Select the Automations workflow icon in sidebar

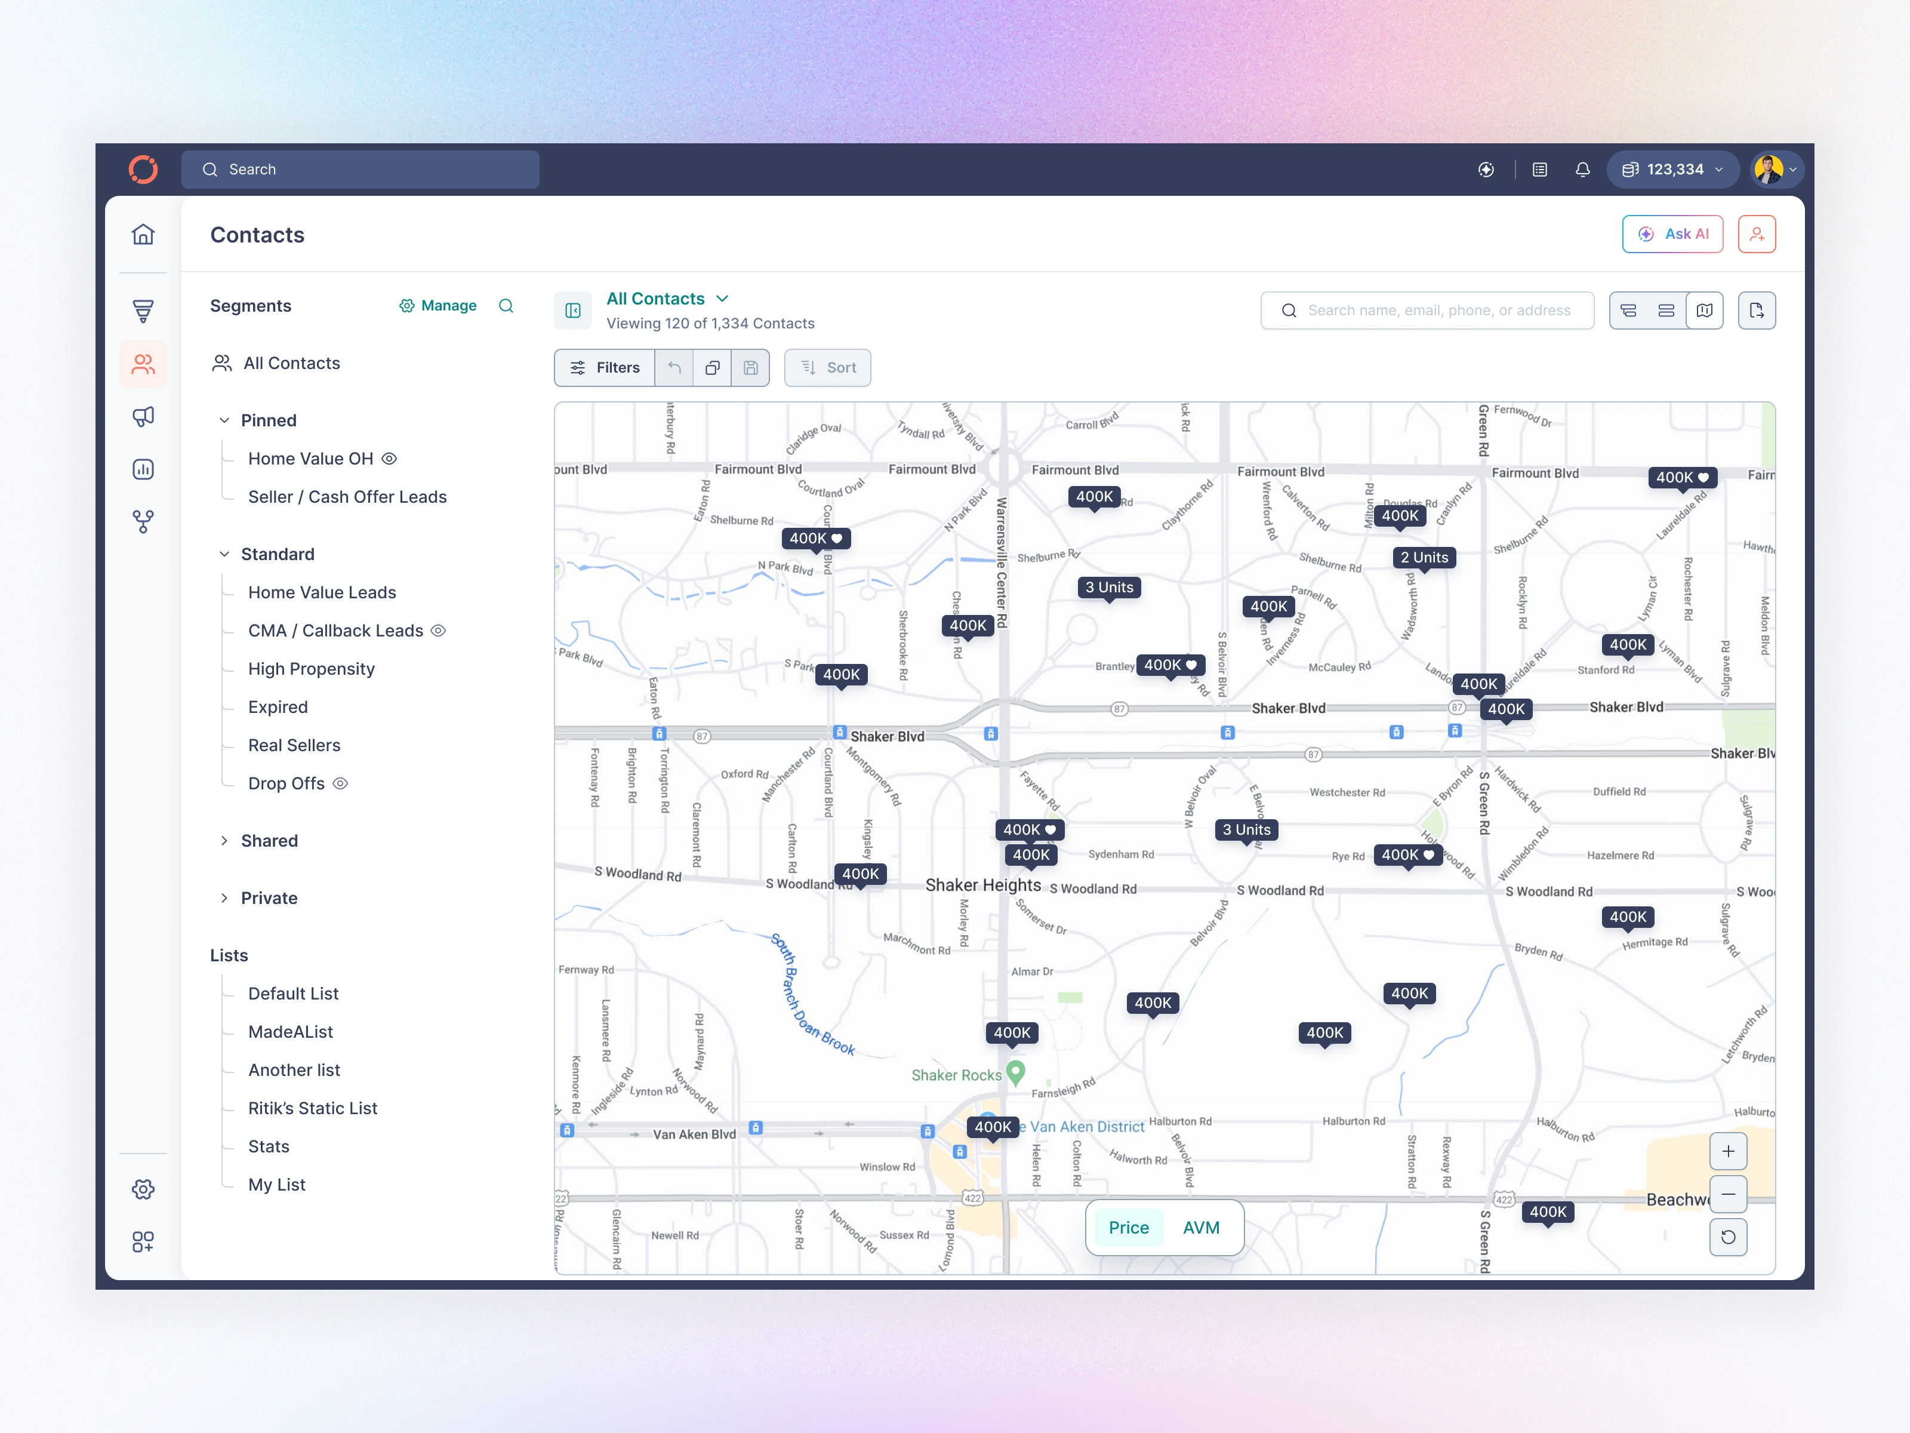pos(143,521)
